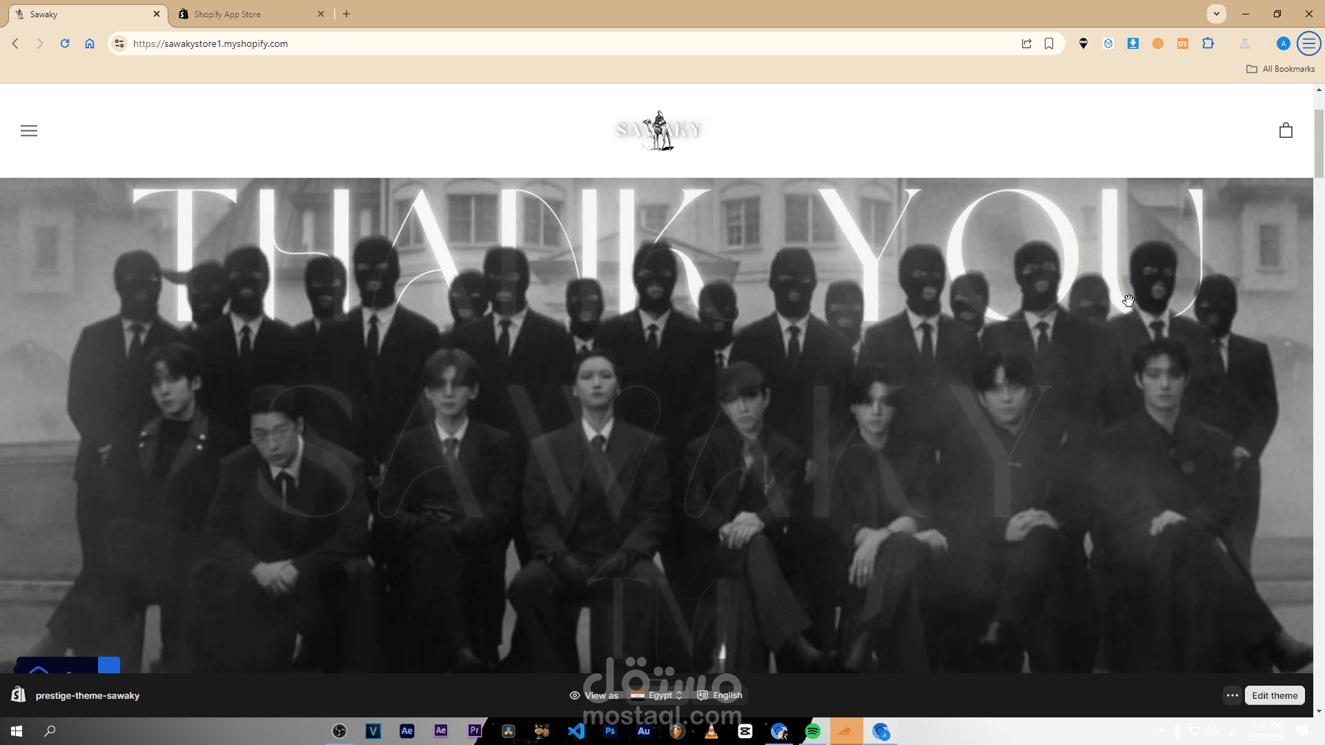Click the address bar URL field
The height and width of the screenshot is (745, 1325).
click(x=552, y=43)
